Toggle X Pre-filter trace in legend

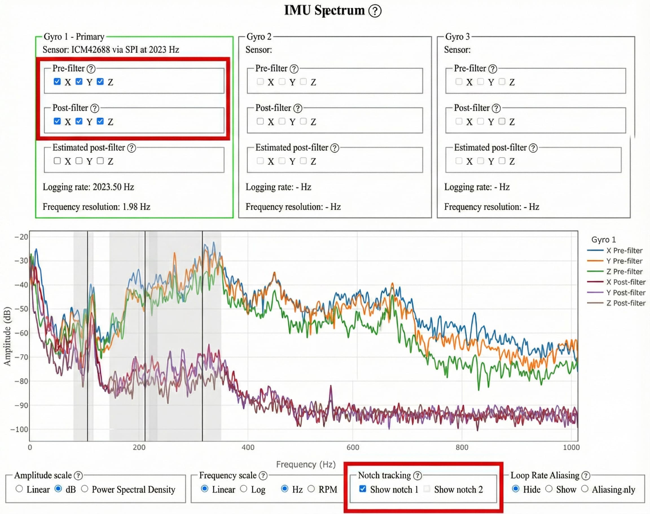click(624, 251)
